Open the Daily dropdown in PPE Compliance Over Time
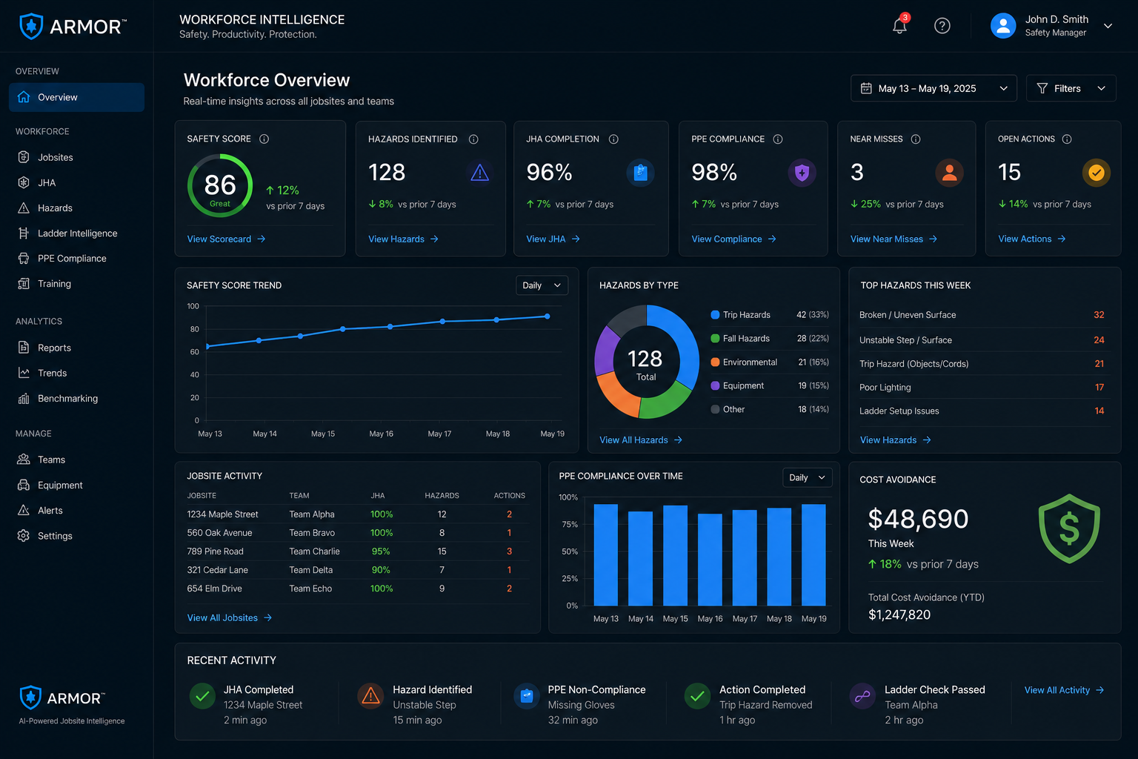Image resolution: width=1138 pixels, height=759 pixels. [808, 477]
